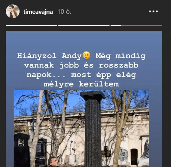Open the timeavajna profile avatar
The height and width of the screenshot is (167, 171).
pyautogui.click(x=13, y=11)
